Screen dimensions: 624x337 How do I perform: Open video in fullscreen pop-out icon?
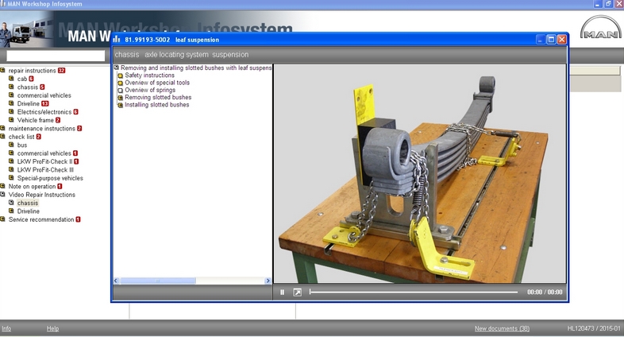tap(297, 292)
